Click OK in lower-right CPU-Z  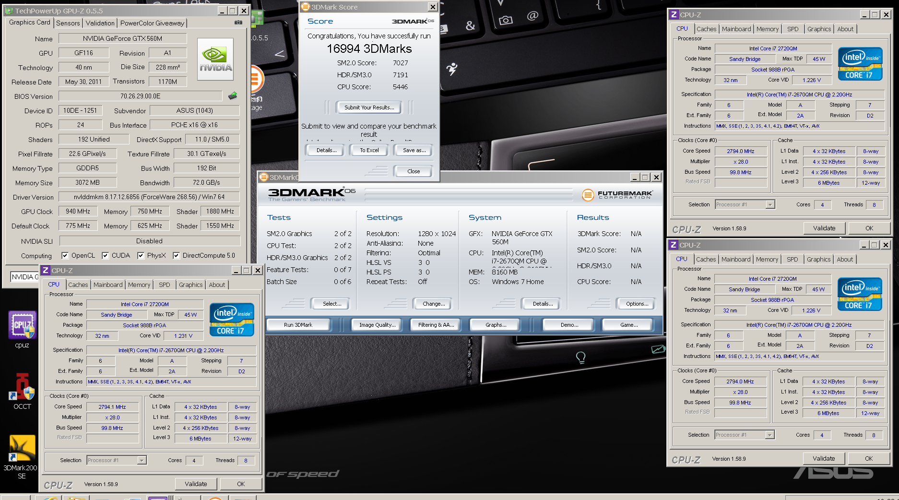click(x=869, y=459)
